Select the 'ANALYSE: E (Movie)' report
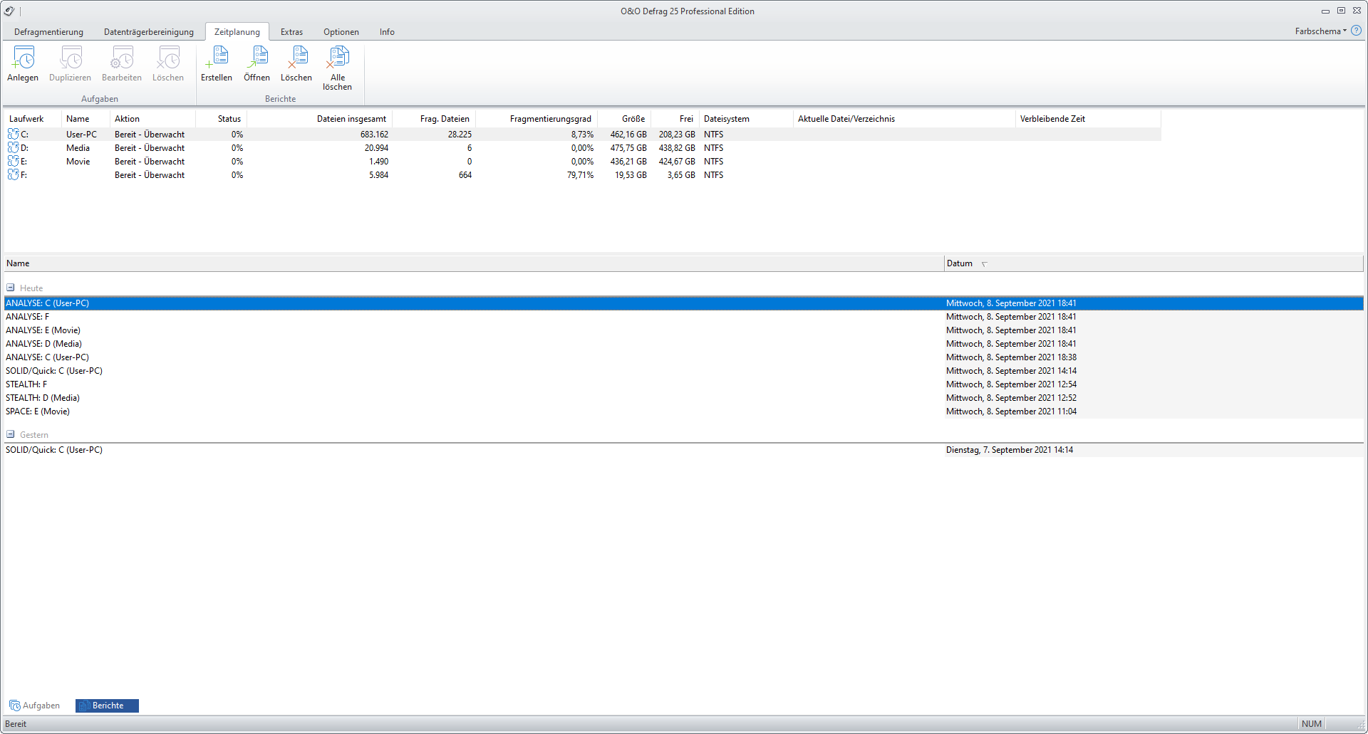This screenshot has height=734, width=1368. point(684,330)
